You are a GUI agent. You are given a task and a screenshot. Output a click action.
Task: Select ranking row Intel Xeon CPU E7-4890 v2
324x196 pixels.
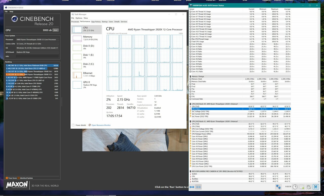pyautogui.click(x=32, y=68)
